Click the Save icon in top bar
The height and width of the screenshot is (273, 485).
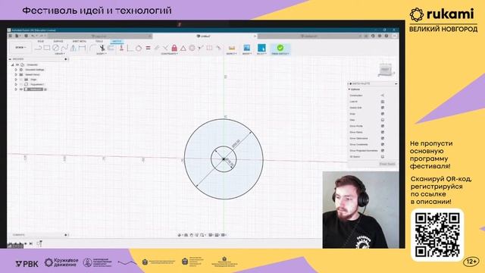(26, 36)
